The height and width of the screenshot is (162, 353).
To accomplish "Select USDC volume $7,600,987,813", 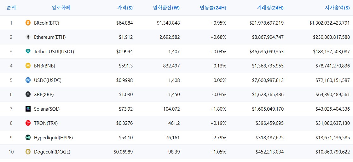I will (268, 80).
